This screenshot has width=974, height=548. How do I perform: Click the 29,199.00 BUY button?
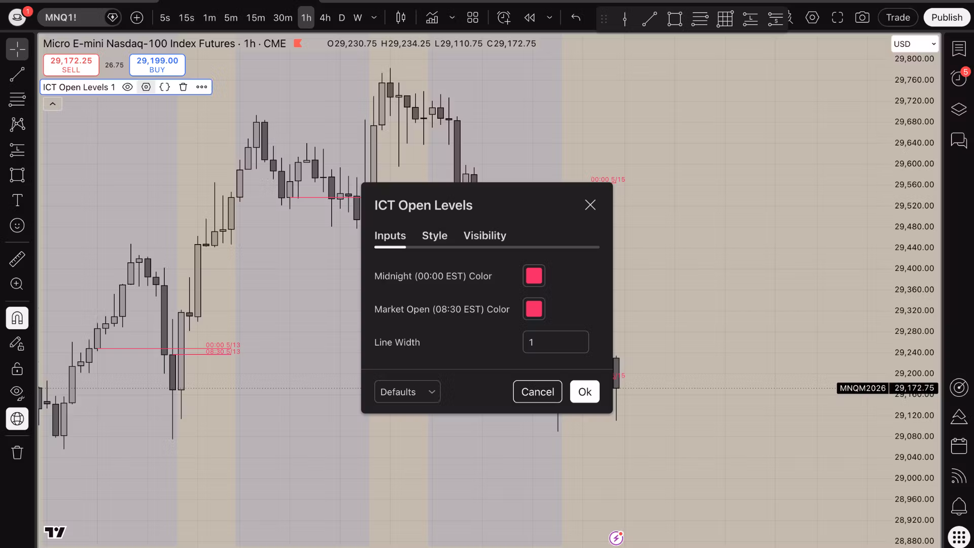tap(157, 65)
